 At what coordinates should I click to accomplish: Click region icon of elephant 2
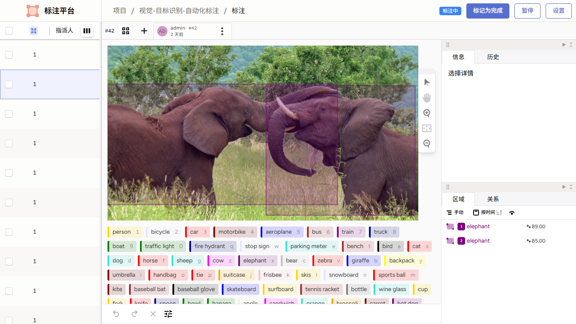coord(450,241)
